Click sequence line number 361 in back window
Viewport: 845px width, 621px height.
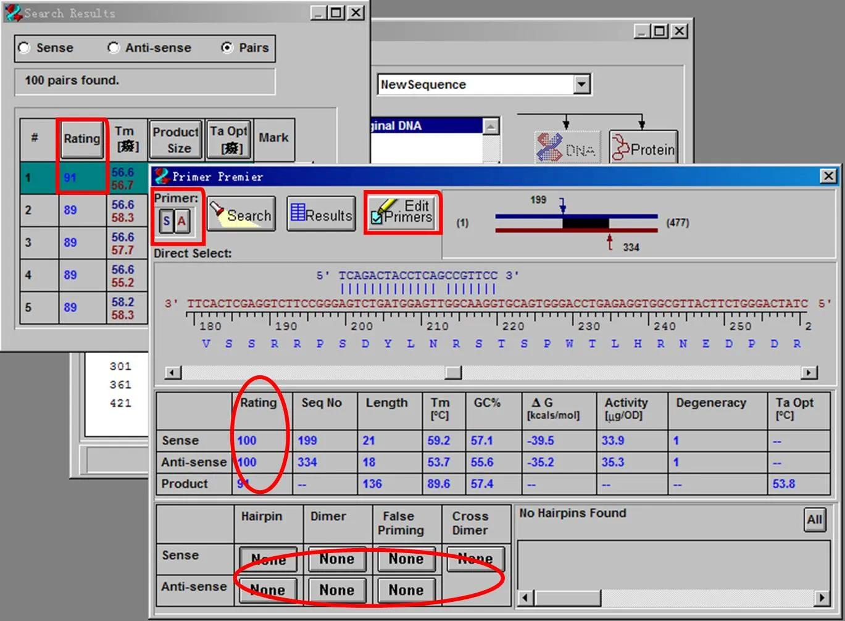(120, 385)
